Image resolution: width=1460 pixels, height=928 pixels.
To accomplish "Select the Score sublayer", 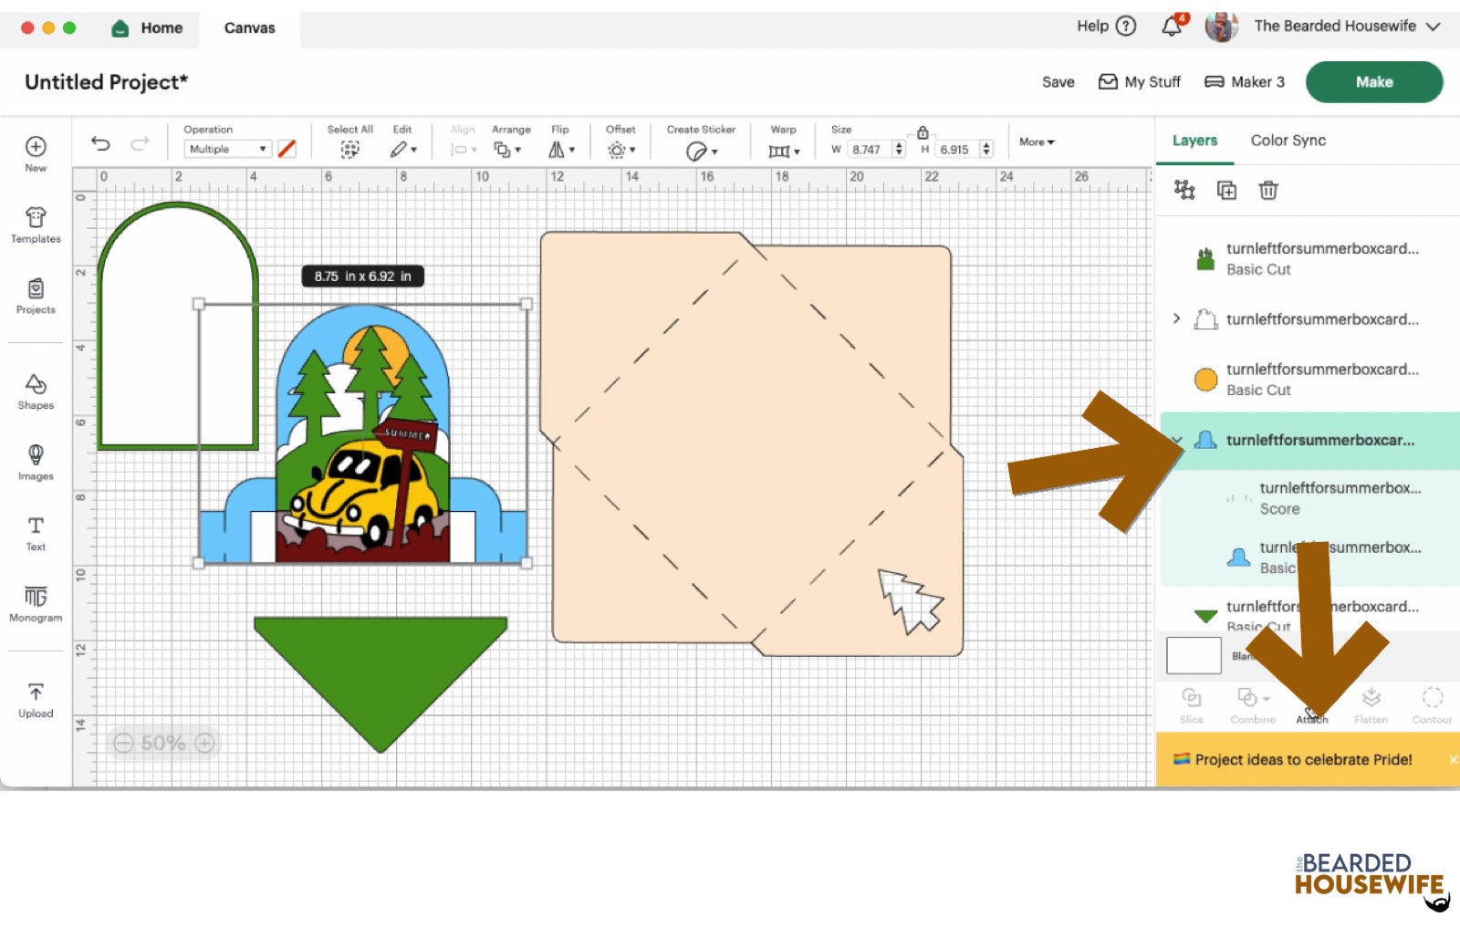I will (x=1309, y=498).
